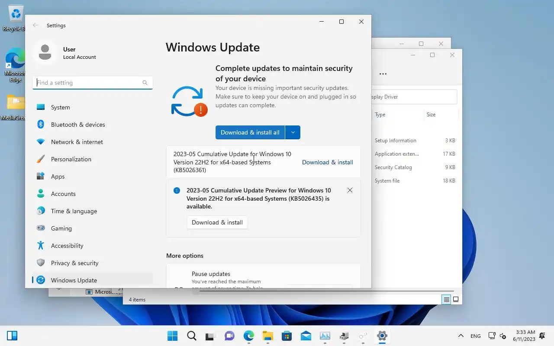Expand the Download & install all dropdown arrow
Image resolution: width=554 pixels, height=346 pixels.
pos(293,132)
